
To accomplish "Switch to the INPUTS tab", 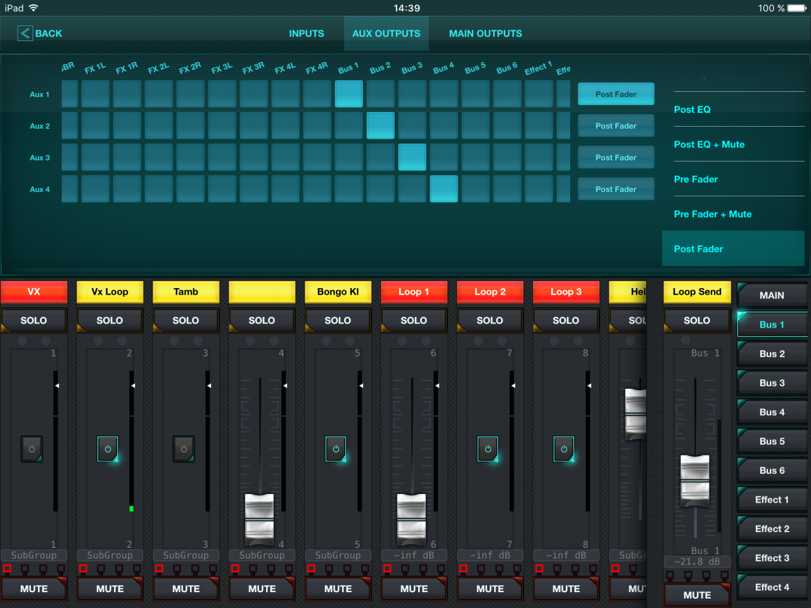I will point(307,34).
